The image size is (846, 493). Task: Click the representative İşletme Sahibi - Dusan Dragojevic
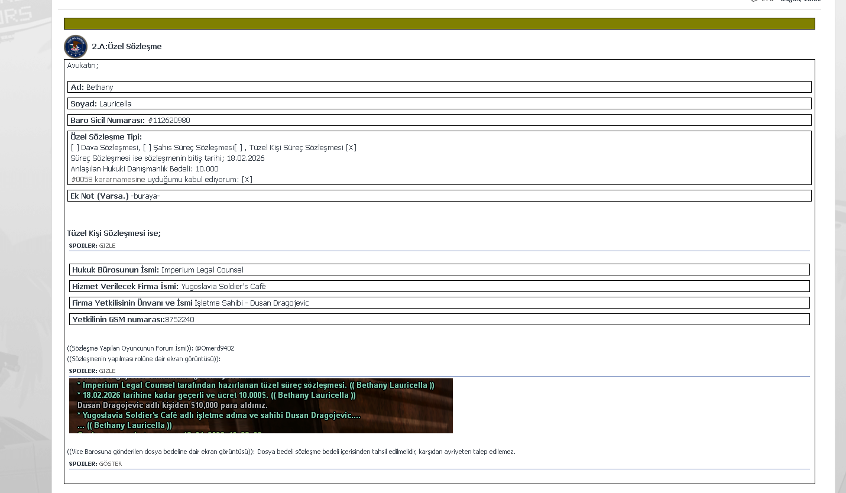(x=252, y=303)
